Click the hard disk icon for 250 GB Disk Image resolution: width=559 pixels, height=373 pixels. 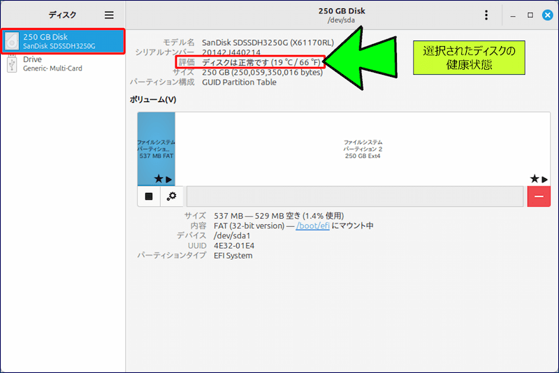click(x=12, y=41)
